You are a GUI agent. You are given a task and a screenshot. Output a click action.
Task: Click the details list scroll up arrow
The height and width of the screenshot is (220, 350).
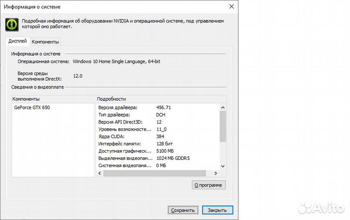pos(223,107)
